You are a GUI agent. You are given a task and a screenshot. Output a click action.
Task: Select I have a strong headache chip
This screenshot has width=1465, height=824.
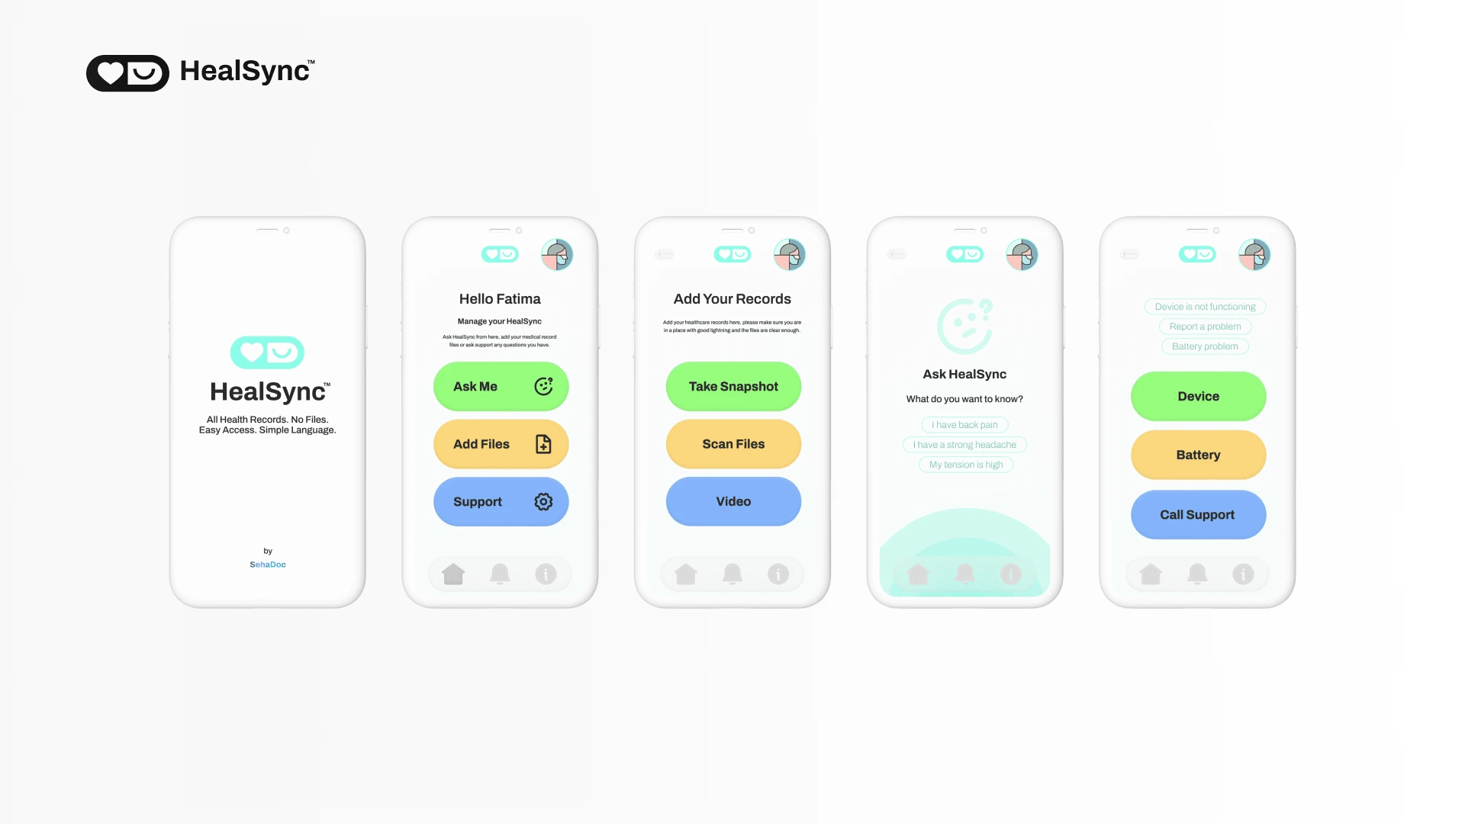[964, 444]
